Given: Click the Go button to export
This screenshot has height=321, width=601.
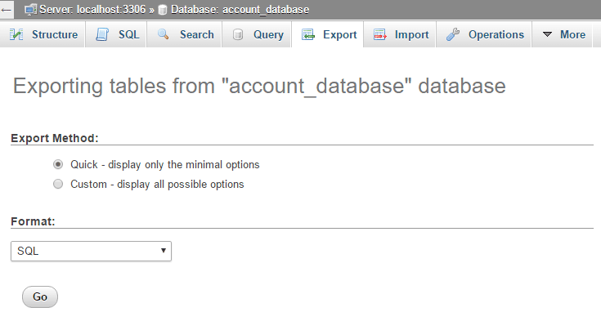Looking at the screenshot, I should coord(40,296).
